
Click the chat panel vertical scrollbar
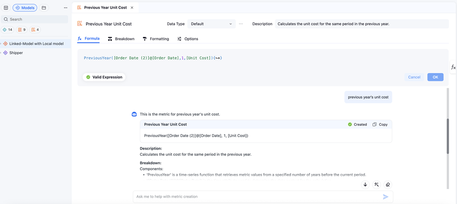click(x=447, y=137)
